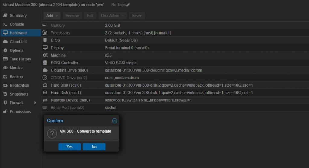Click the Backup floppy disk icon
Viewport: 309px width, 168px height.
tap(5, 77)
